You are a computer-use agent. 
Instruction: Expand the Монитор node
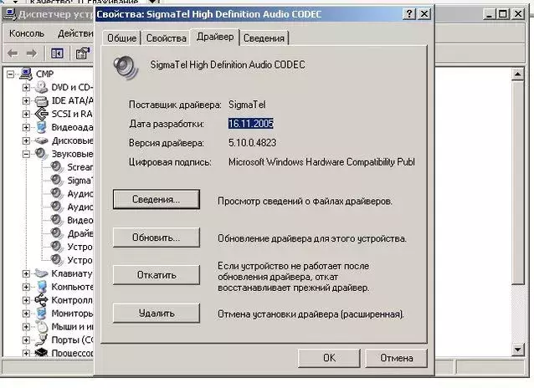coord(26,313)
